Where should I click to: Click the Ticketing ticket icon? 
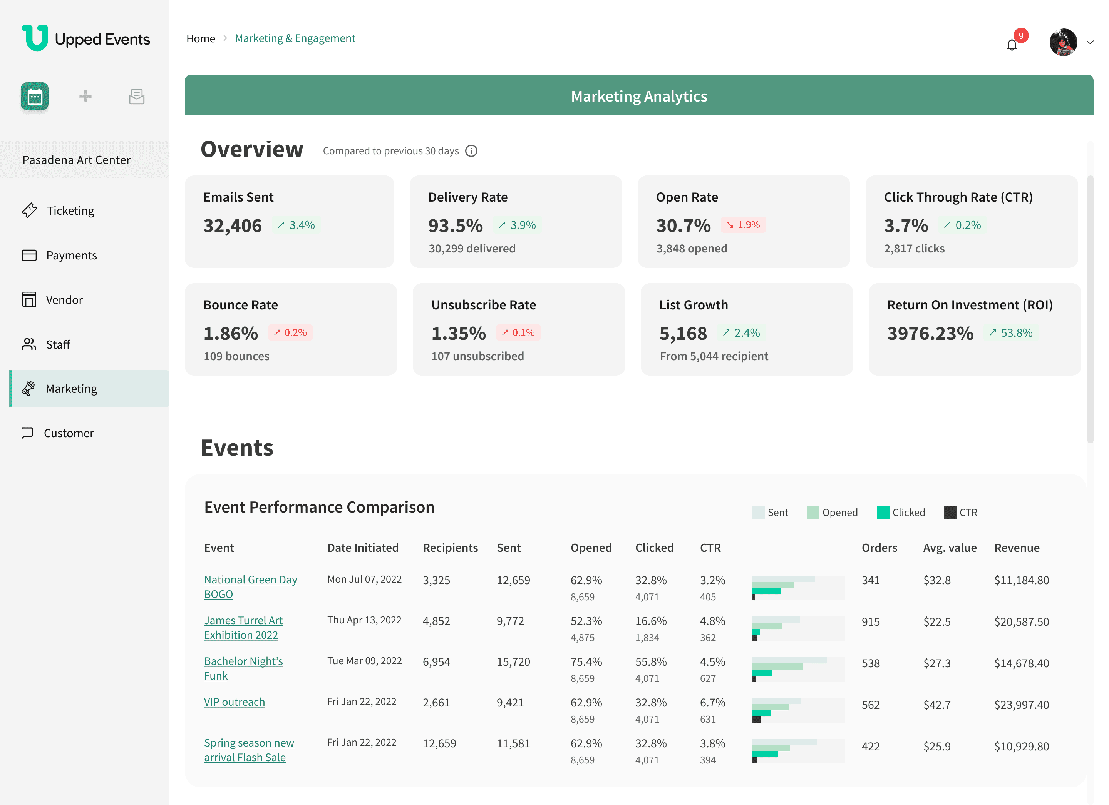tap(29, 210)
